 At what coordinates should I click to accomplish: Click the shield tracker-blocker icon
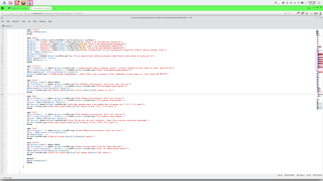pos(25,14)
